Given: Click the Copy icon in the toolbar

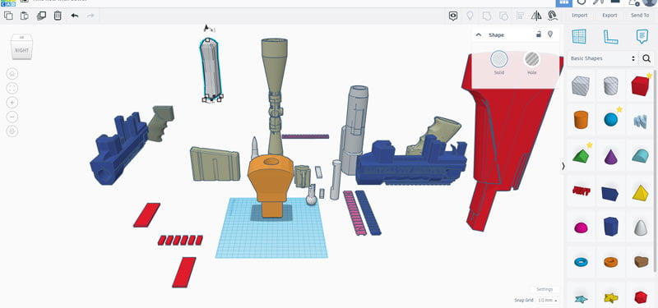Looking at the screenshot, I should (x=8, y=16).
